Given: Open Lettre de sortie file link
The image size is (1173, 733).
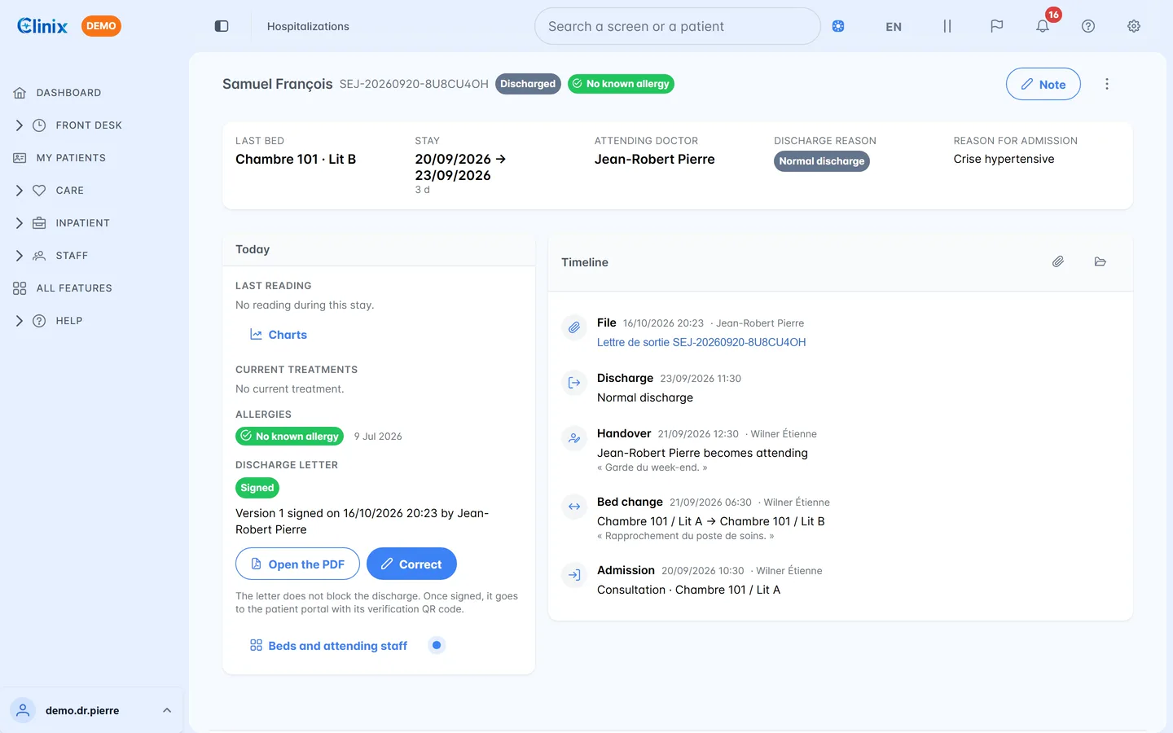Looking at the screenshot, I should point(701,342).
